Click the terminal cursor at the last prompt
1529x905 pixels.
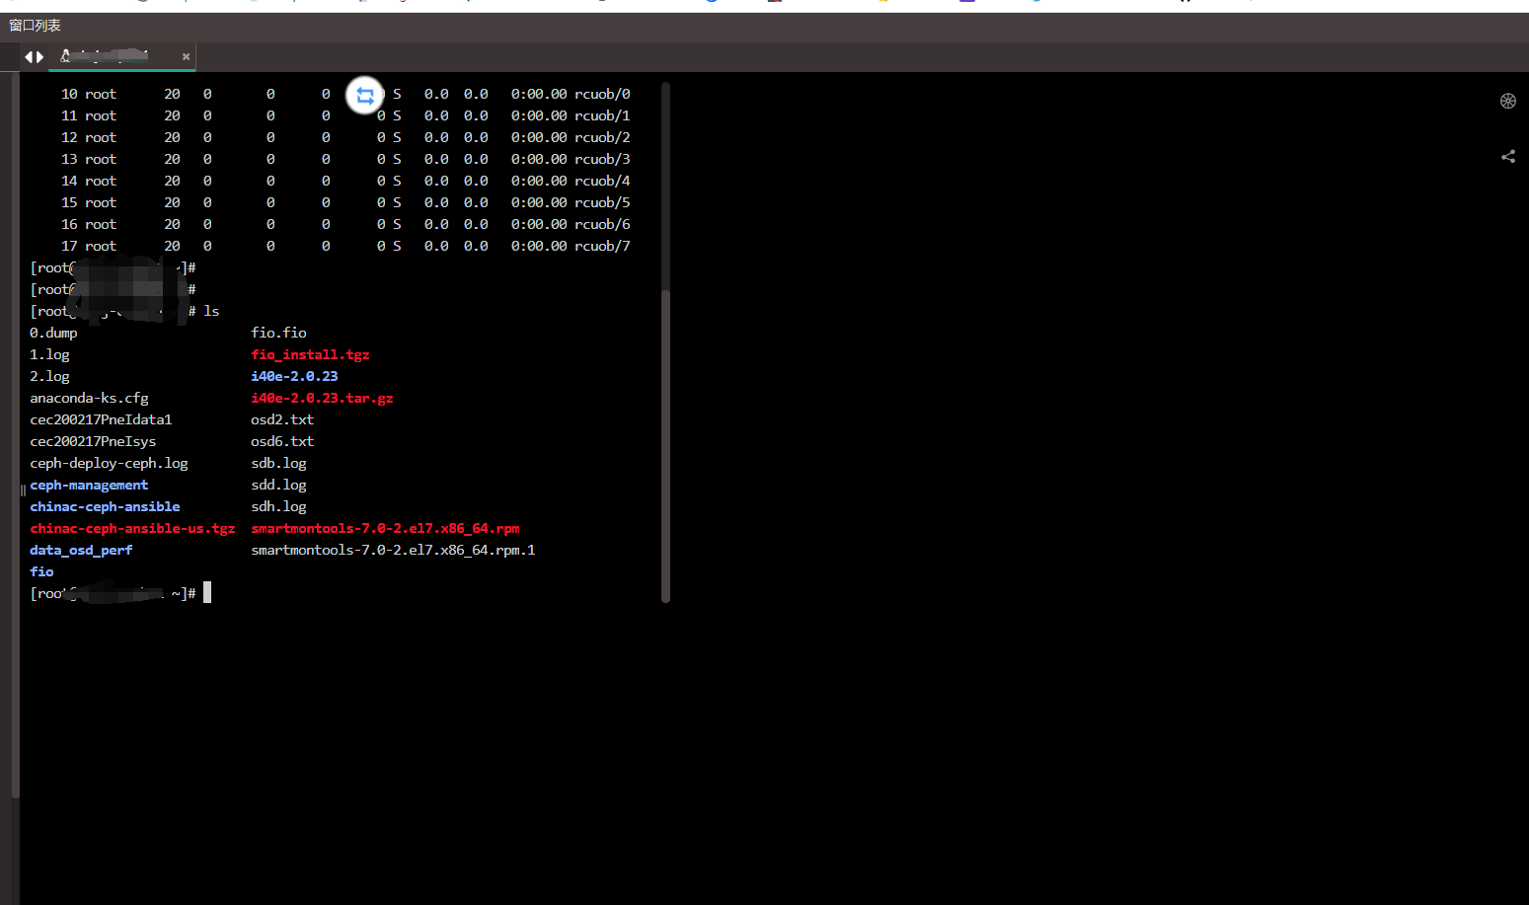coord(207,592)
